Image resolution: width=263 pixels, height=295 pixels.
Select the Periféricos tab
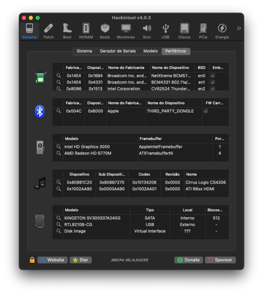pos(176,51)
